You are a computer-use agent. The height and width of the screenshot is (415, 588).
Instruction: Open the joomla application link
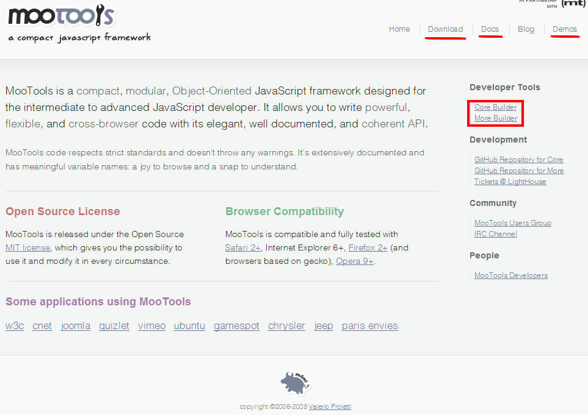[x=75, y=326]
